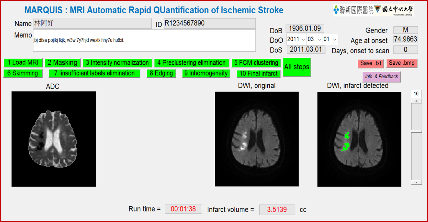
Task: Click slice slider down arrow
Action: (416, 182)
